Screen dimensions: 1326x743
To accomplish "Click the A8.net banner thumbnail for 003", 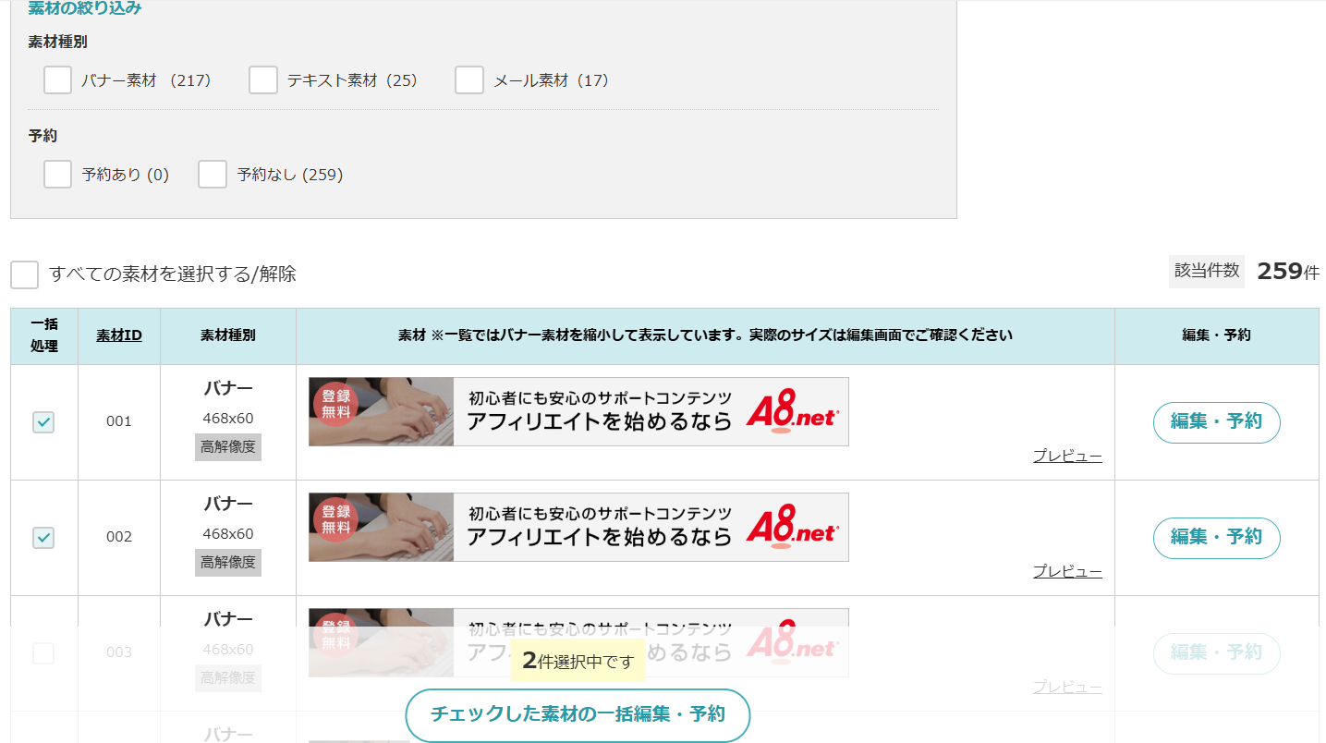I will [578, 642].
